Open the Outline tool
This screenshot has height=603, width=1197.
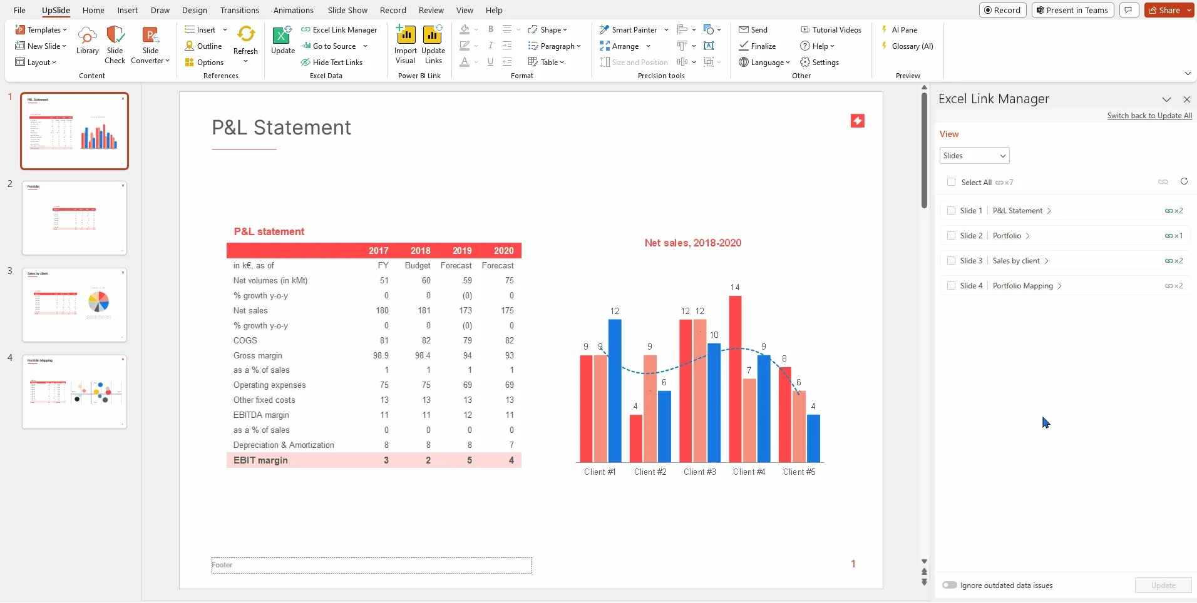(x=203, y=46)
